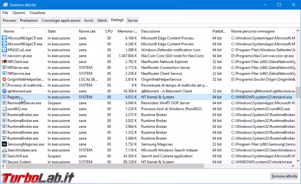Click the Task Manager title bar icon
301x184 pixels.
tap(5, 5)
